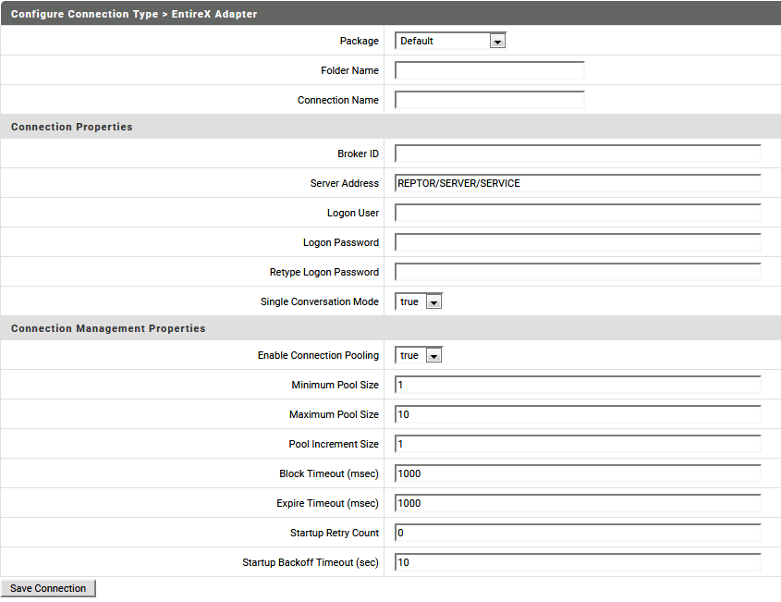Image resolution: width=781 pixels, height=602 pixels.
Task: Click the Startup Backoff Timeout field
Action: pos(577,561)
